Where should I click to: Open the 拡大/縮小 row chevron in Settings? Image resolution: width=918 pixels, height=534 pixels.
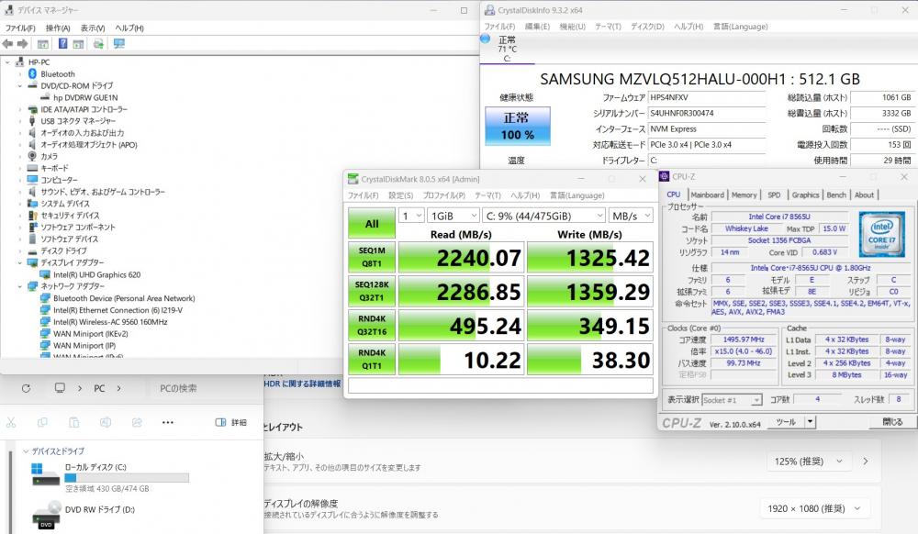point(866,462)
